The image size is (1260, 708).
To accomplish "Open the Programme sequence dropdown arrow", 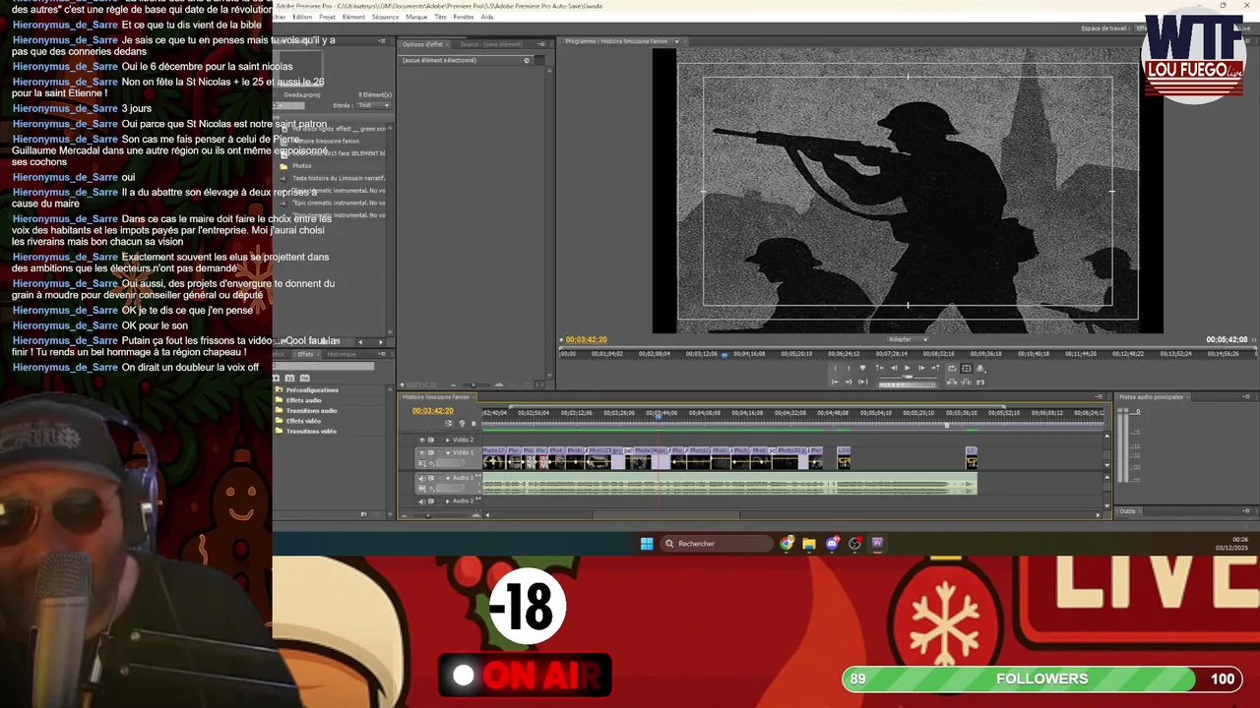I will (676, 41).
